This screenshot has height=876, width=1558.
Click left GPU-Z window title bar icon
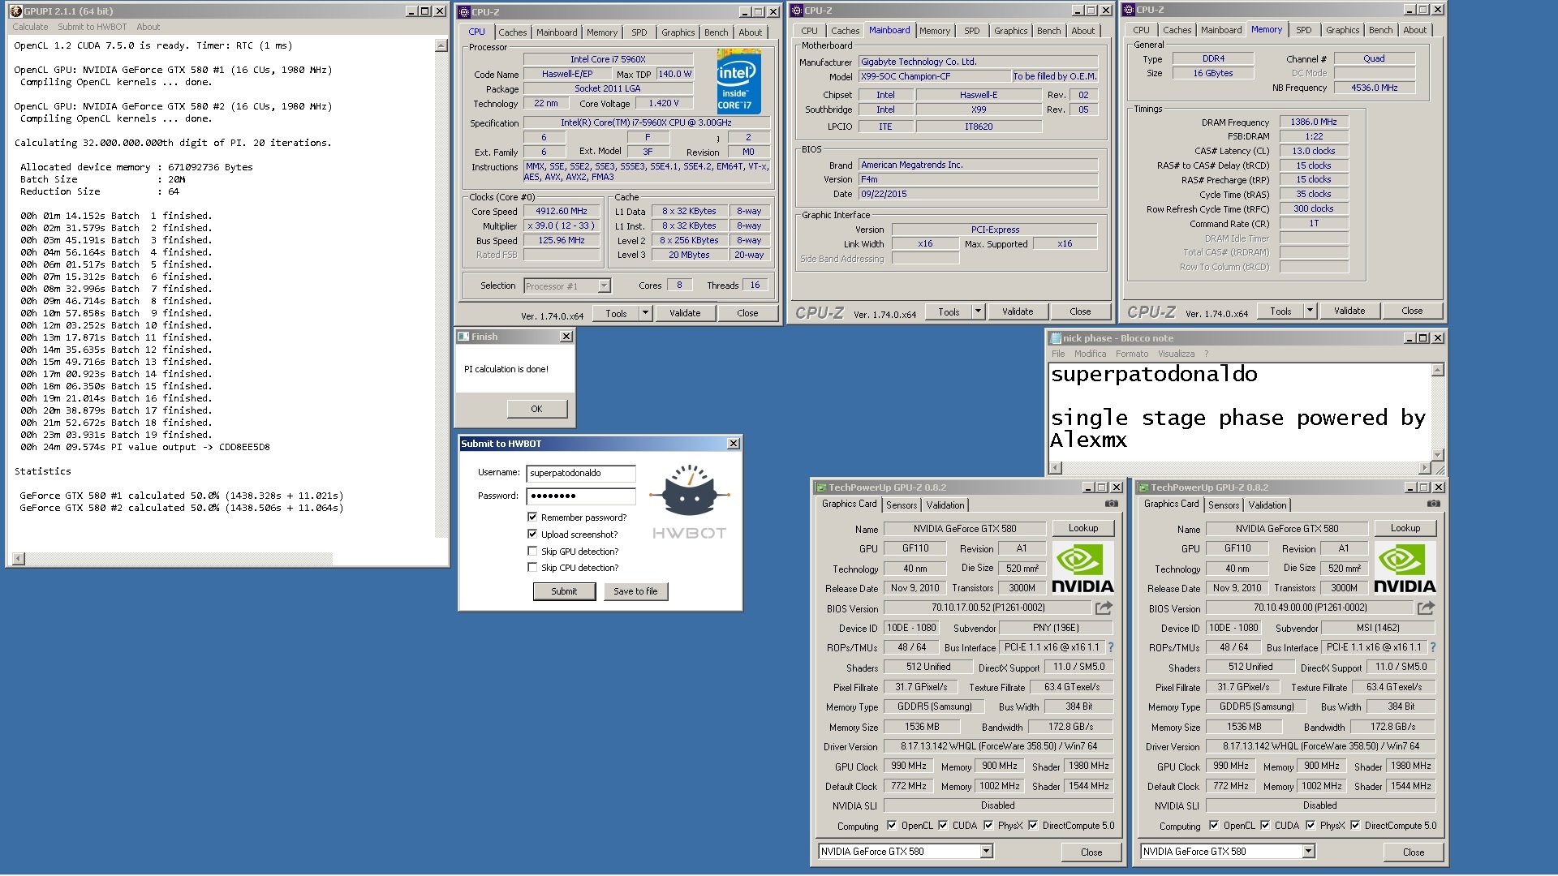tap(821, 487)
